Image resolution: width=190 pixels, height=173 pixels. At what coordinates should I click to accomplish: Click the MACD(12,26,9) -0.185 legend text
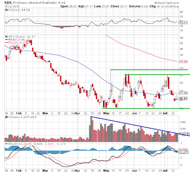pyautogui.click(x=26, y=144)
